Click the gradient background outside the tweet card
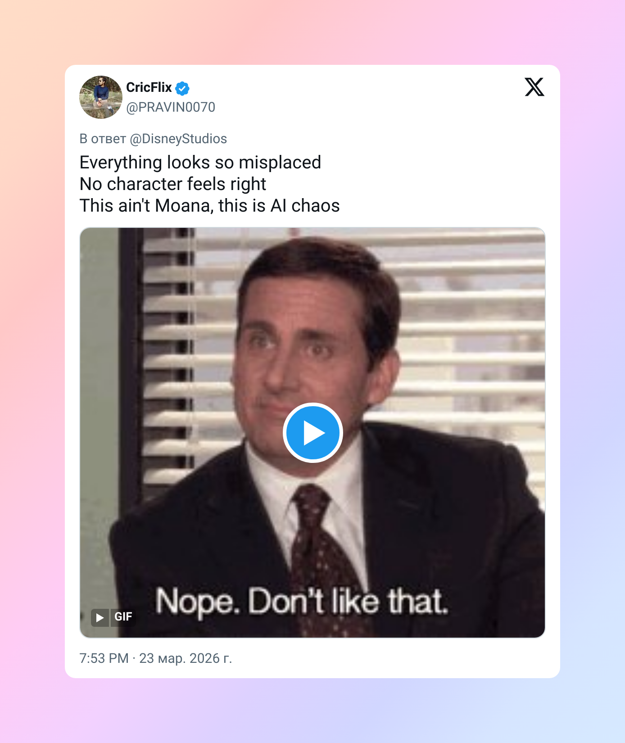 point(32,360)
